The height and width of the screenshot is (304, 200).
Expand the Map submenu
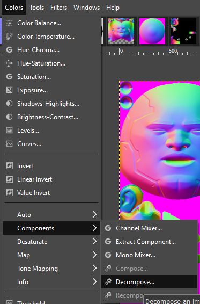(x=51, y=255)
